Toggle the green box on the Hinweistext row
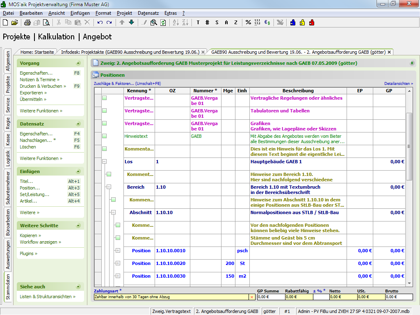The image size is (420, 315). (x=104, y=136)
